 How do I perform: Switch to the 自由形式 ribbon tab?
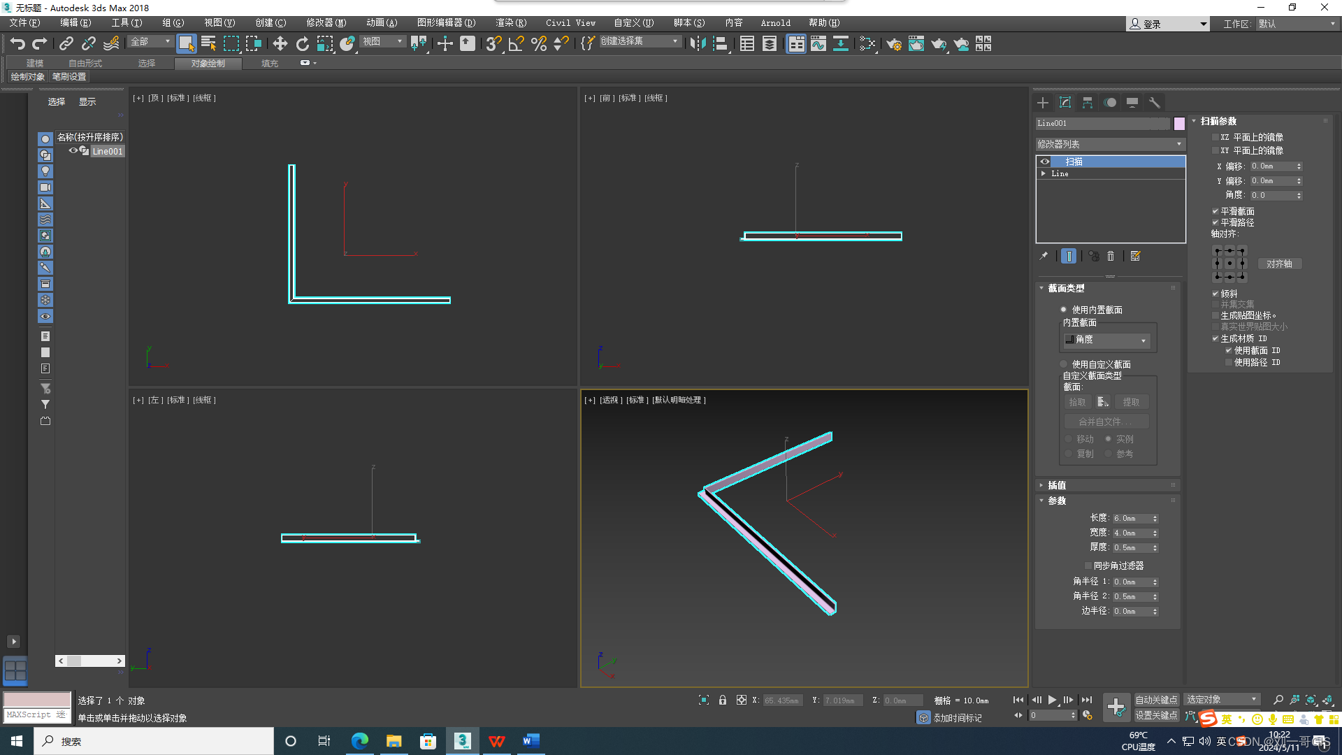coord(85,63)
